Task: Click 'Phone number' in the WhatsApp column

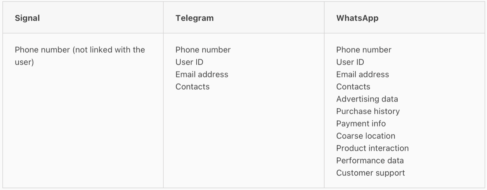Action: click(364, 50)
